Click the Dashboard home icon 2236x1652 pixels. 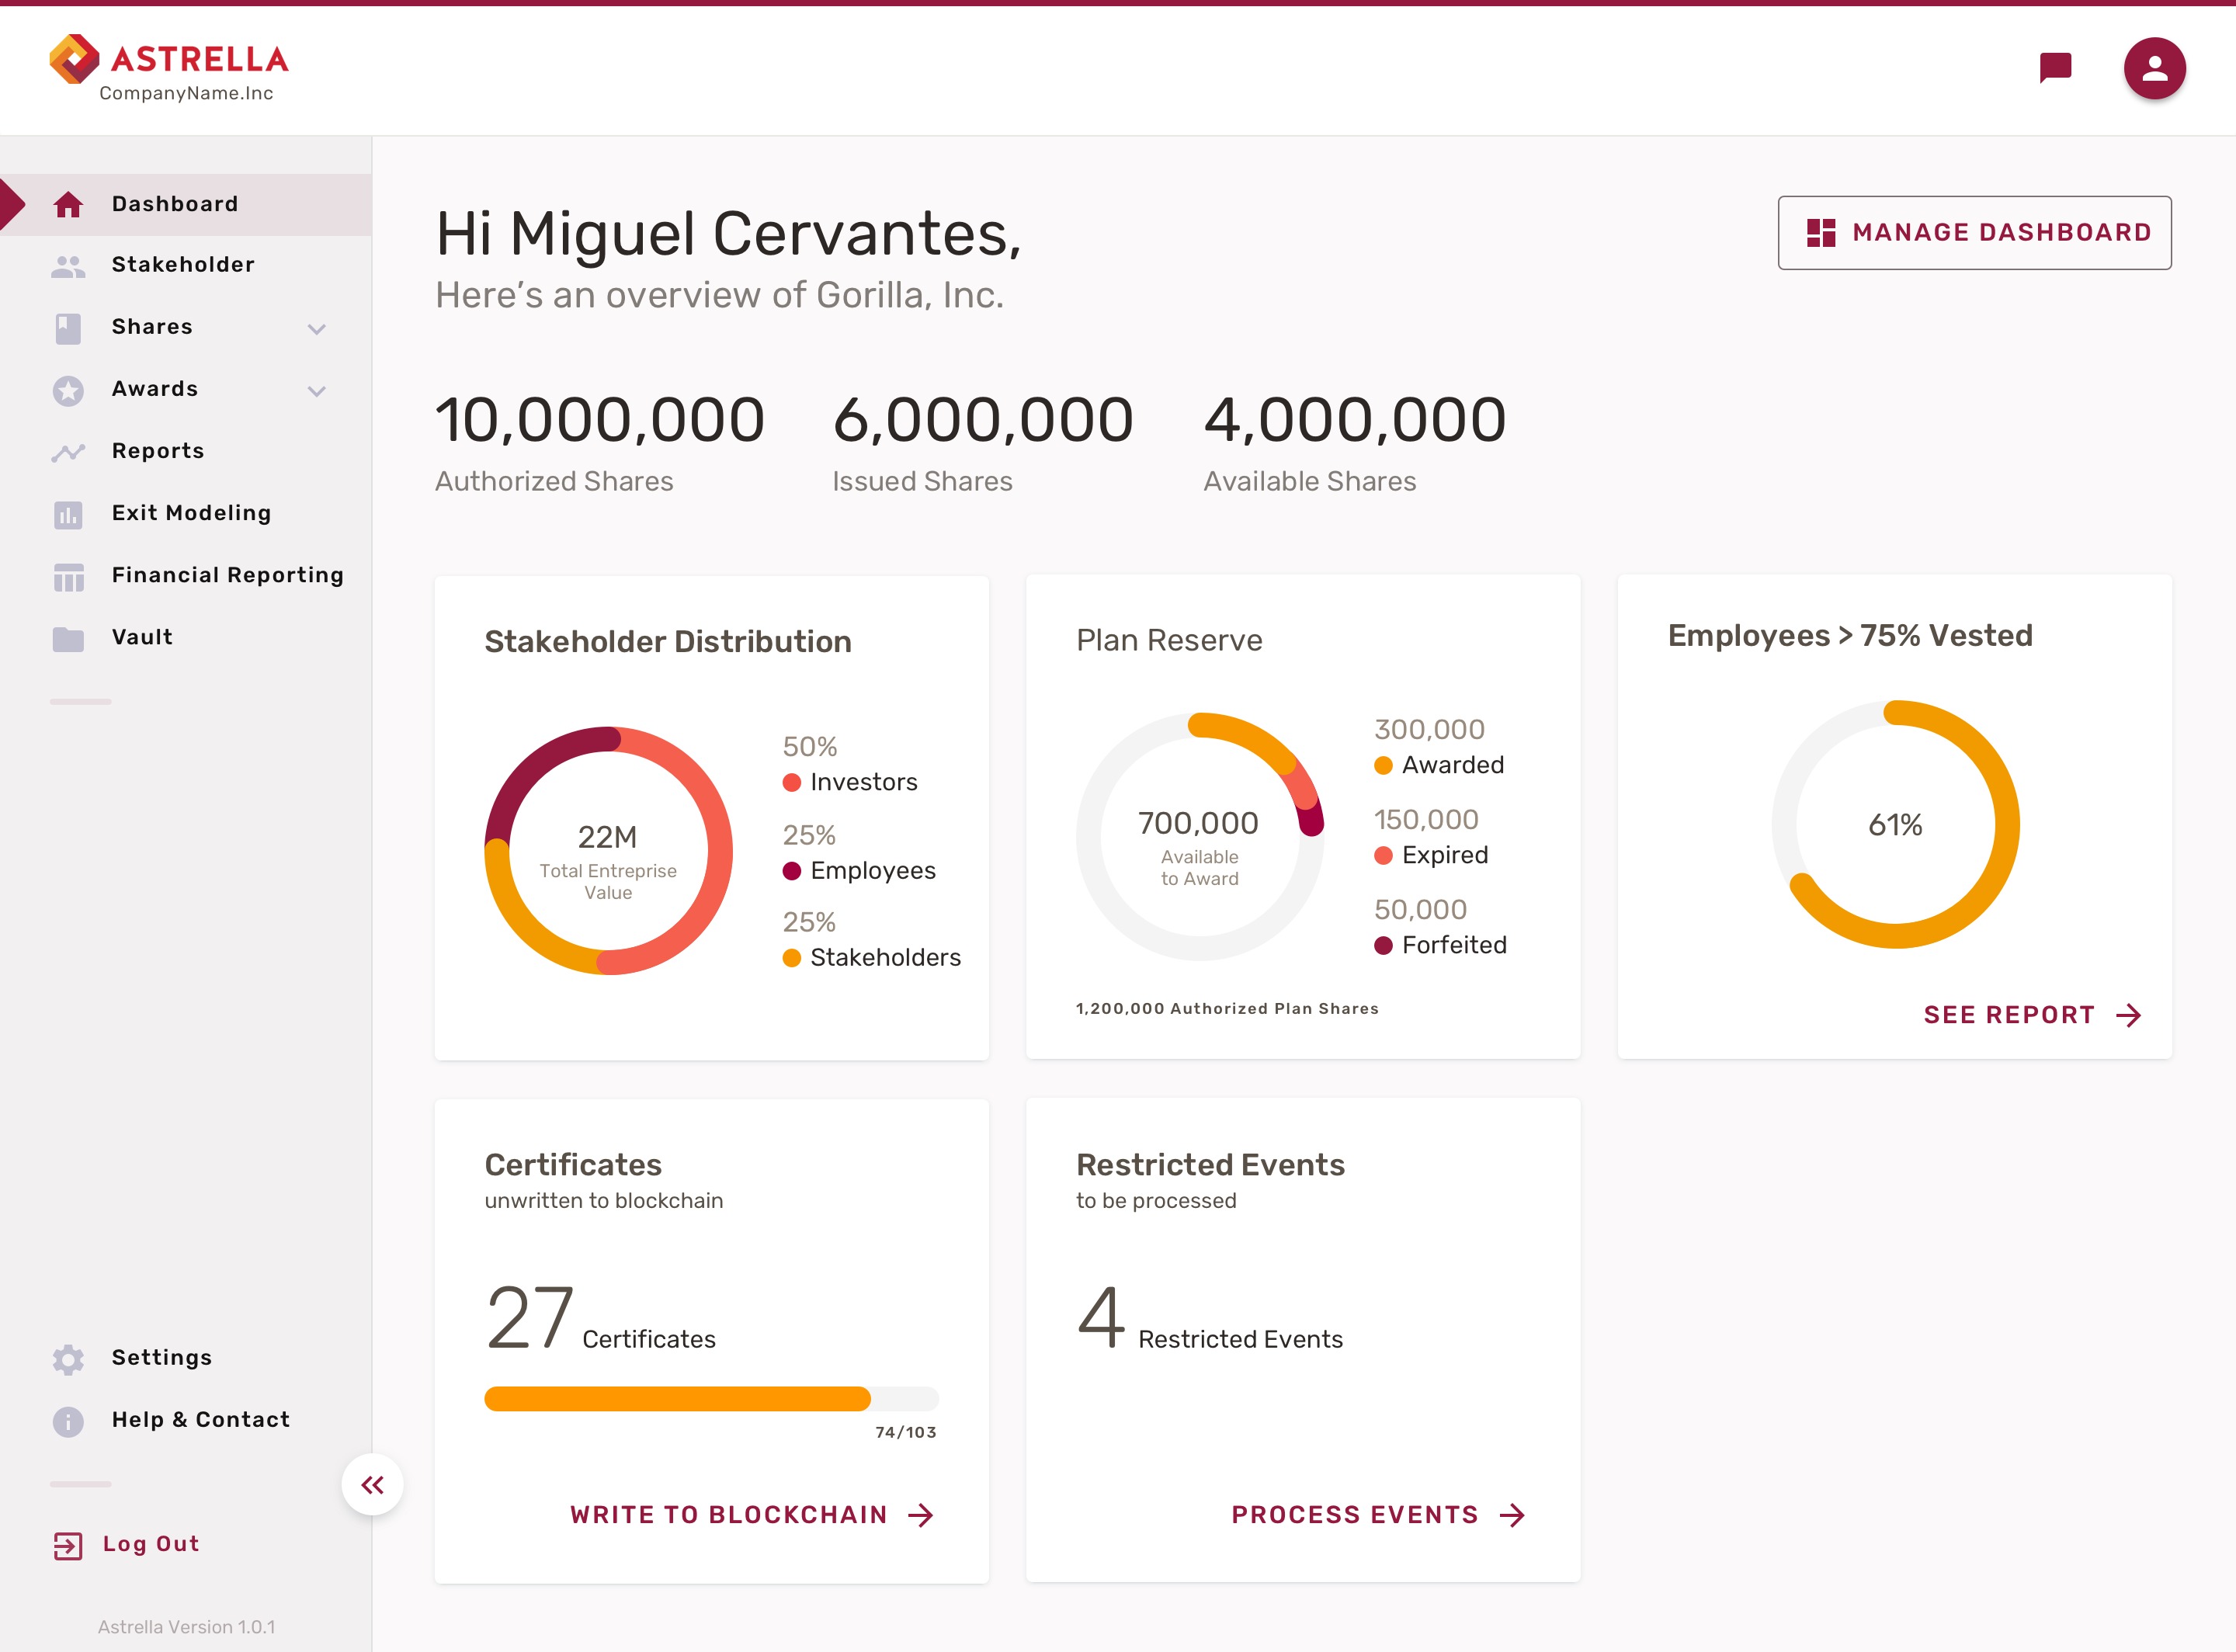(x=68, y=205)
